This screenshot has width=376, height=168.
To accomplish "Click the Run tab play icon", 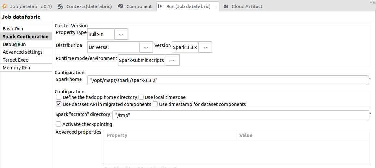I will click(x=160, y=6).
